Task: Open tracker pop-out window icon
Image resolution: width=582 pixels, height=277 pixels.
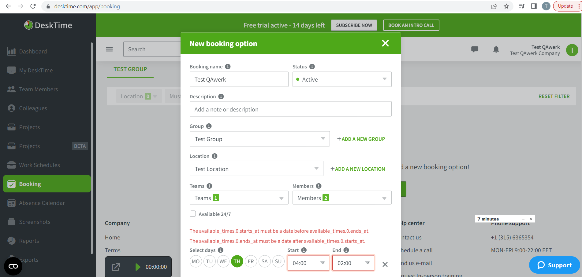Action: pyautogui.click(x=116, y=267)
